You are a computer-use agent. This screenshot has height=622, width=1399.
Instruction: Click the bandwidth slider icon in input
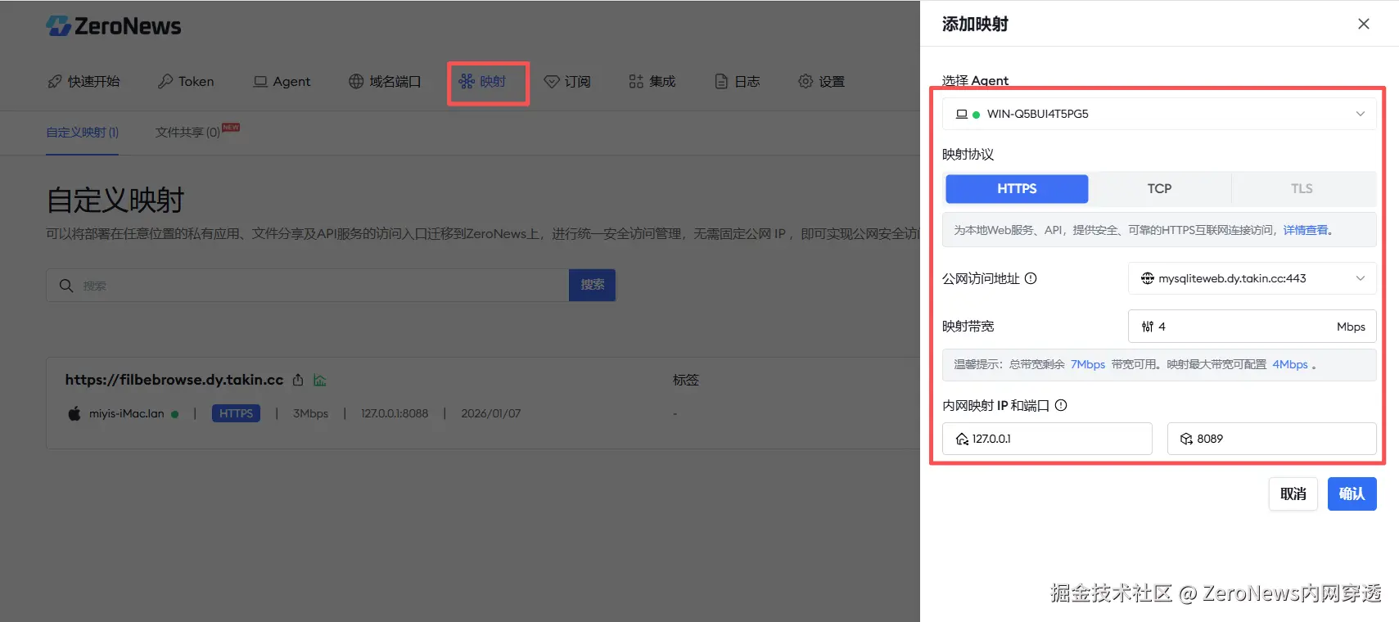click(x=1148, y=326)
